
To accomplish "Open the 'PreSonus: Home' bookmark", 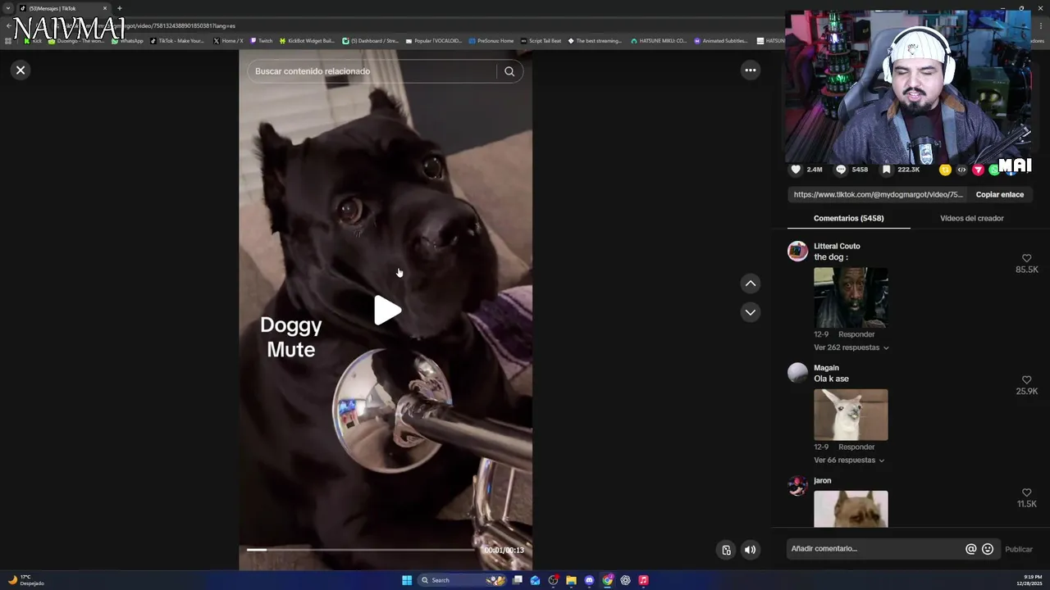I will coord(491,41).
